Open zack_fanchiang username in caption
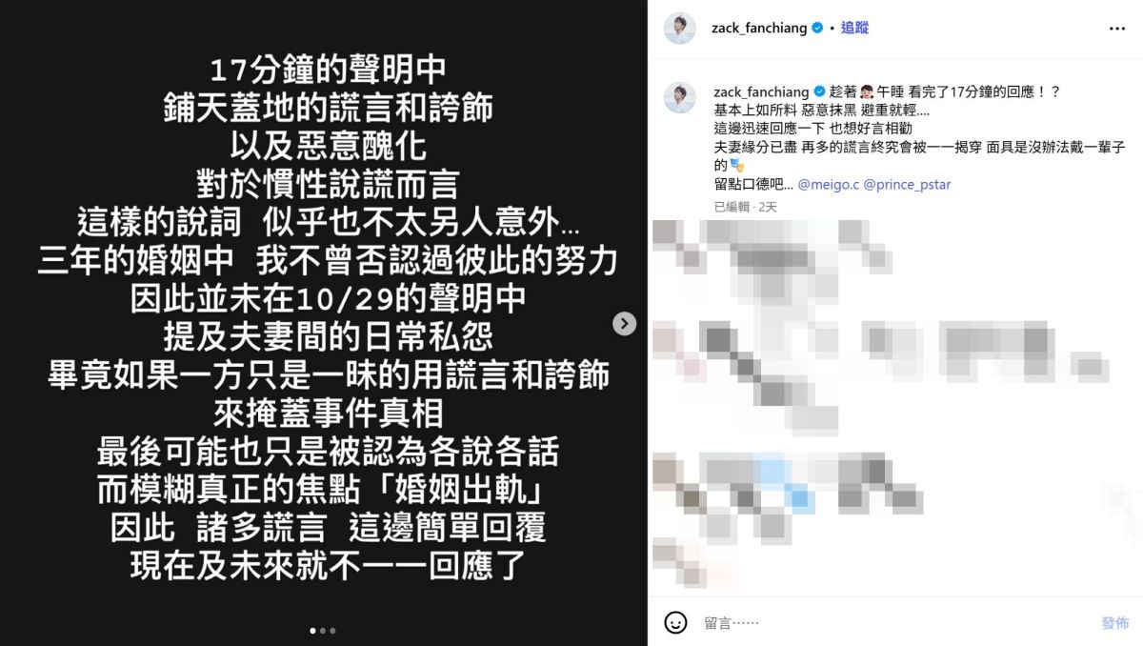Screen dimensions: 1143x646 [x=762, y=91]
